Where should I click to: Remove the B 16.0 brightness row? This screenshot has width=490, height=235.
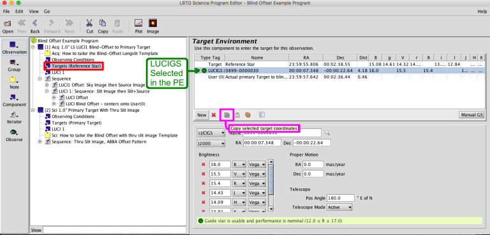(203, 164)
